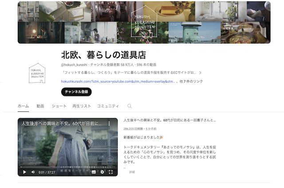Click the channel banner image
Viewport: 284px width, 188px height.
144,23
